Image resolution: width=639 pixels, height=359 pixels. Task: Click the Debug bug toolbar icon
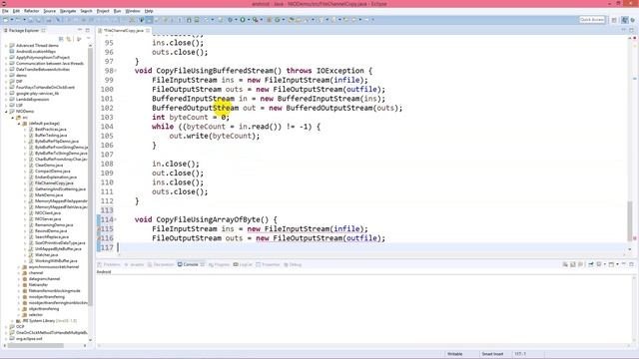pos(230,20)
